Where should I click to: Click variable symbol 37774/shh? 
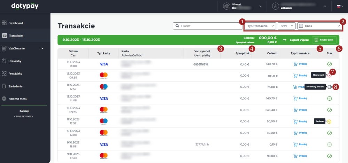[202, 144]
